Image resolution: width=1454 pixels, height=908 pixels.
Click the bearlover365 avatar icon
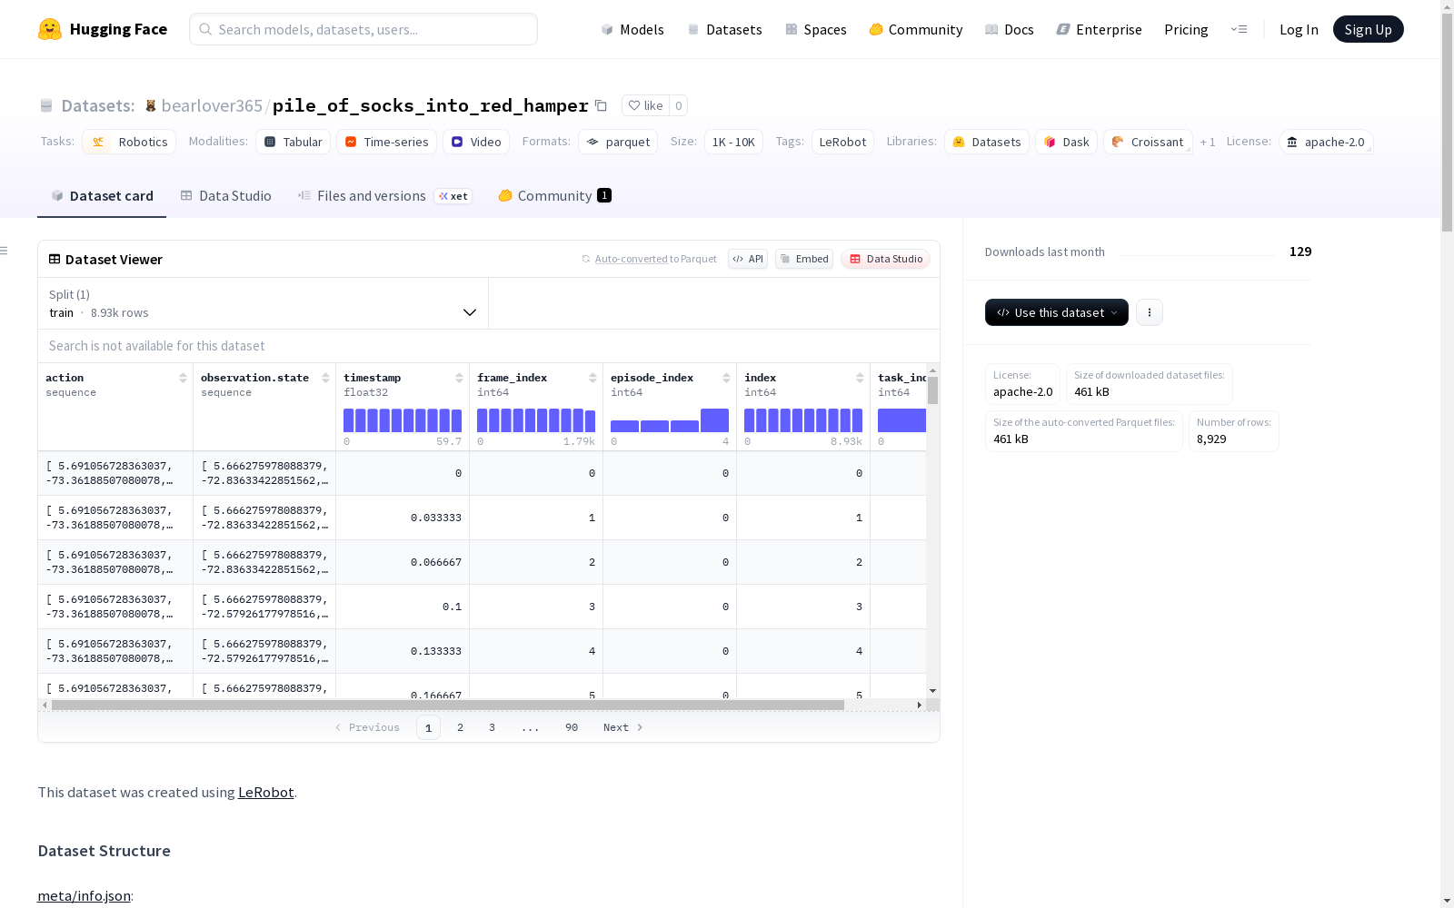pyautogui.click(x=151, y=105)
